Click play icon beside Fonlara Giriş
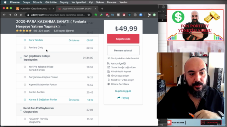The height and width of the screenshot is (127, 227). click(x=25, y=48)
